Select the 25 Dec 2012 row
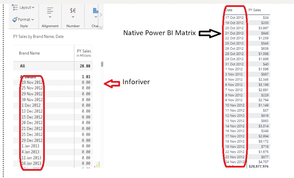The image size is (294, 178). (x=53, y=135)
